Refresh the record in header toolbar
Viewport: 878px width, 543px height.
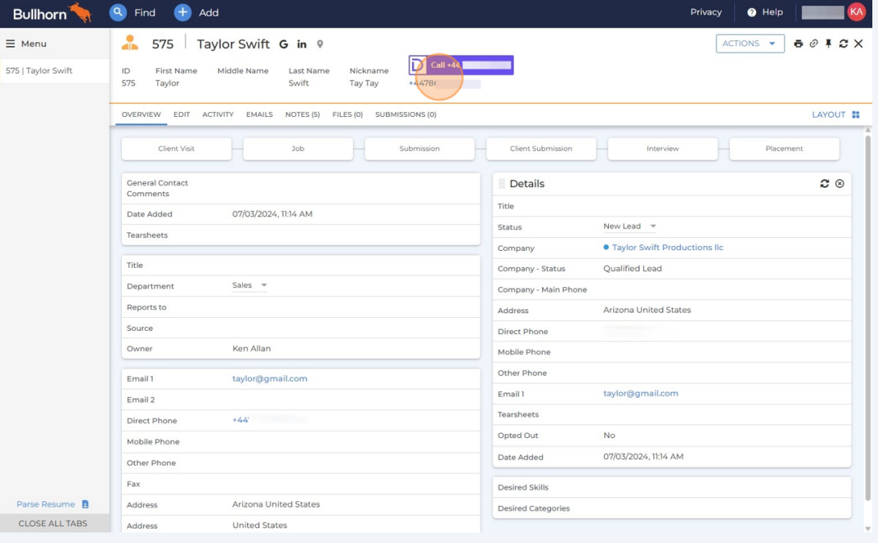click(843, 44)
